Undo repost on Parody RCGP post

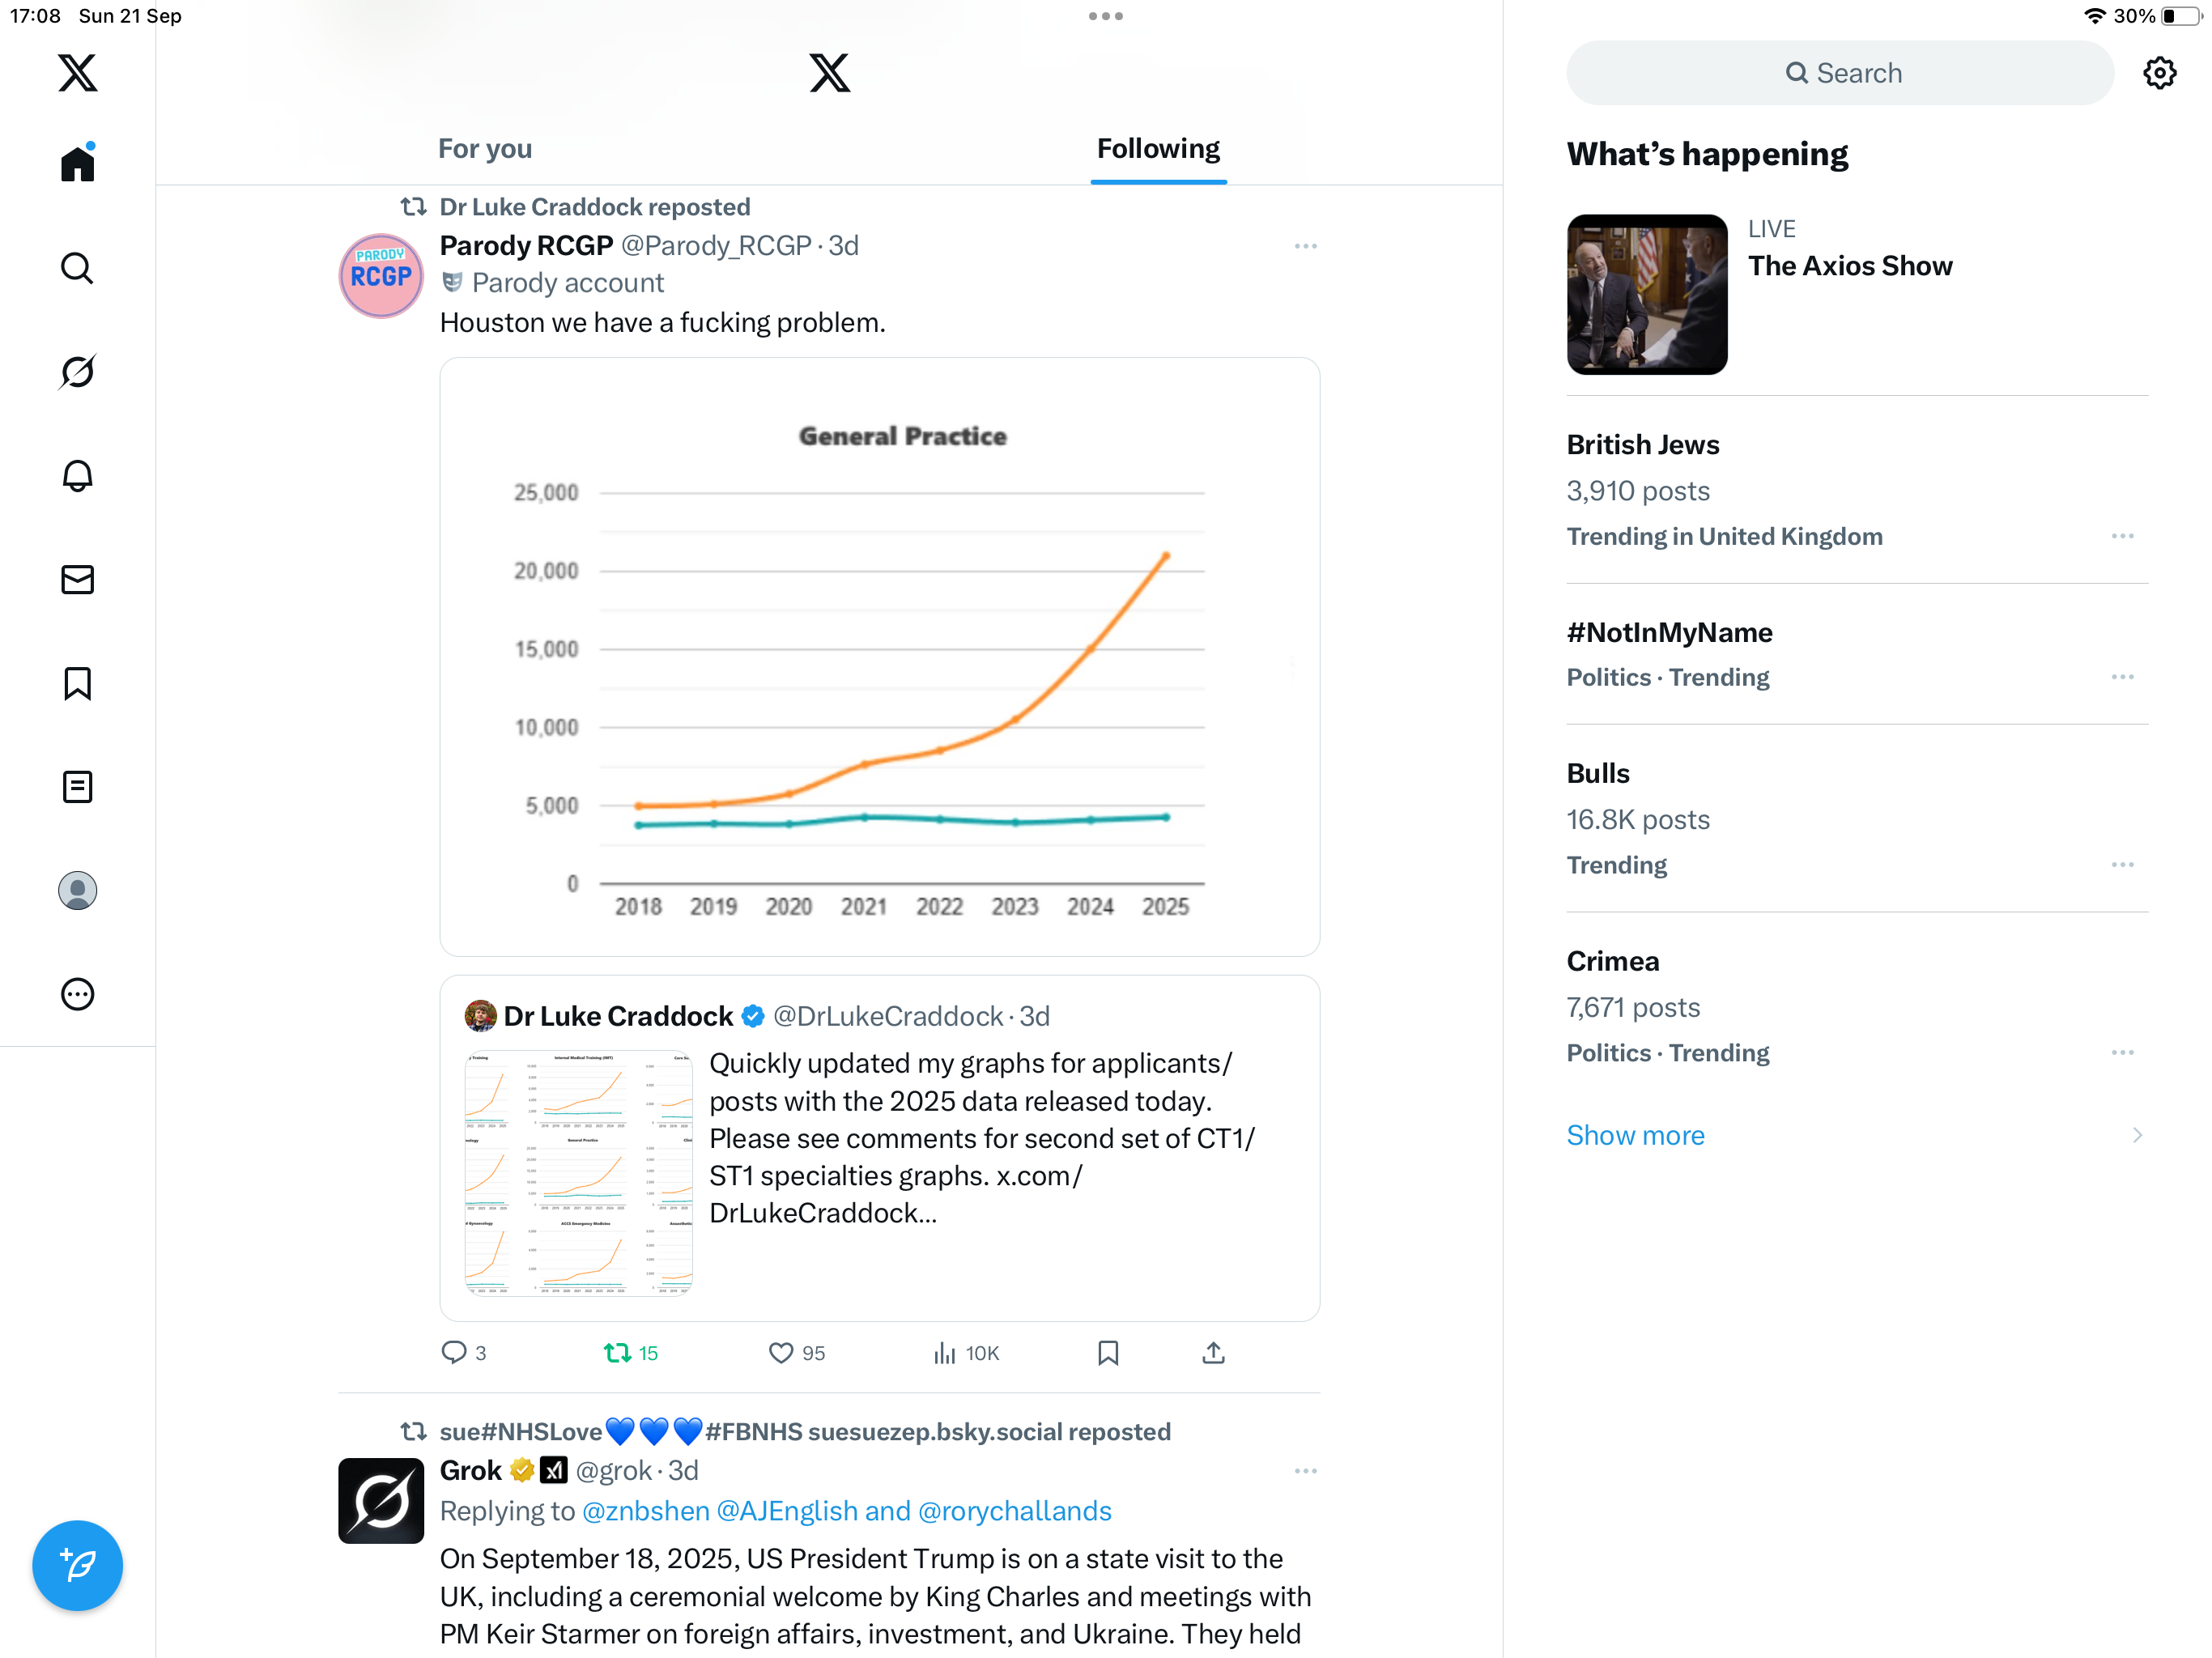point(618,1353)
